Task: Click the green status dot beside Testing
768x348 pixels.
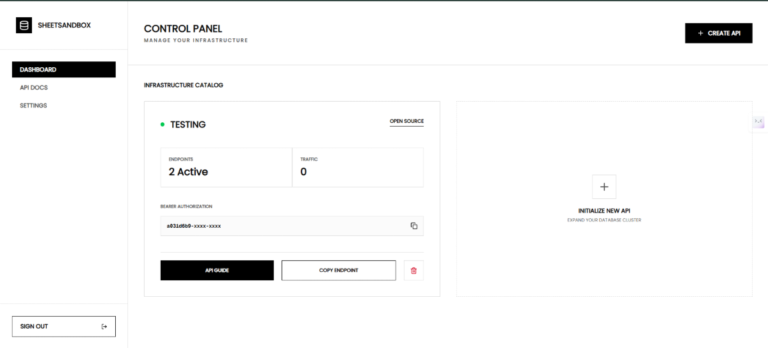Action: click(163, 124)
